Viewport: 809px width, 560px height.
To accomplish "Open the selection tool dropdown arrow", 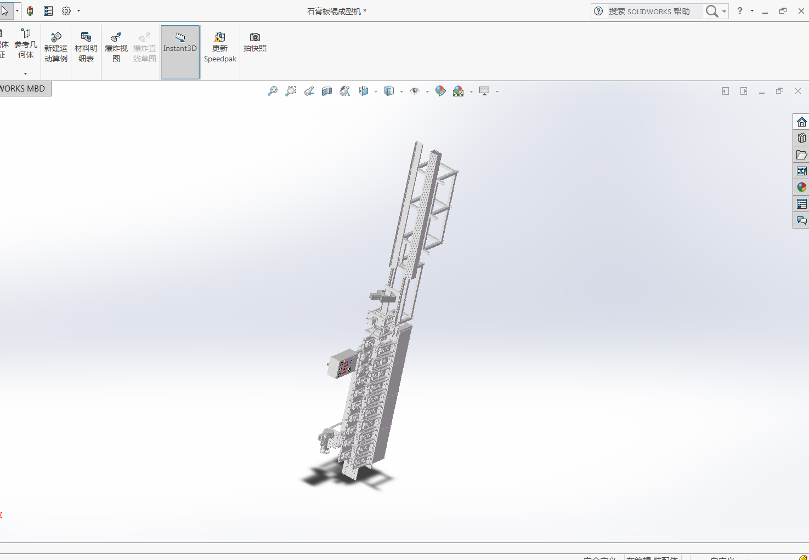I will (18, 11).
